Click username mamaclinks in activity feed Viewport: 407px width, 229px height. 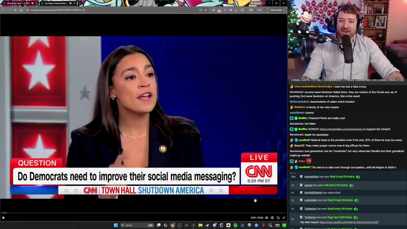(311, 177)
